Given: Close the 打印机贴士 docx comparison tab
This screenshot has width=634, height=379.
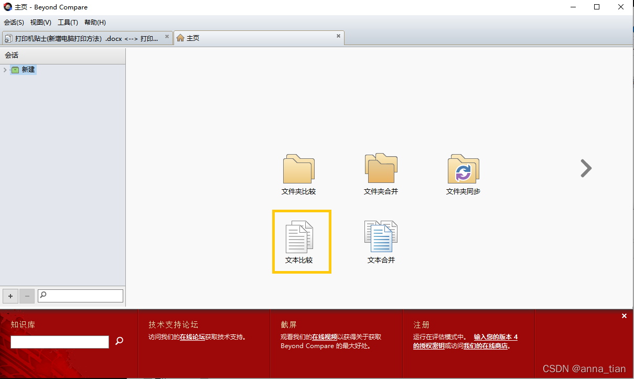Looking at the screenshot, I should click(x=167, y=37).
